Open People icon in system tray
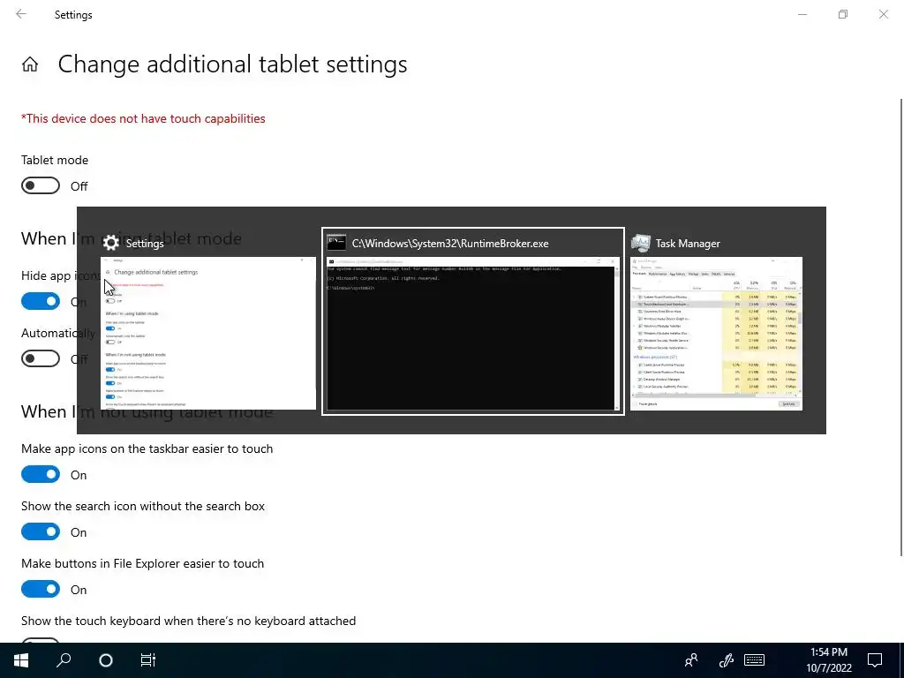 [690, 660]
